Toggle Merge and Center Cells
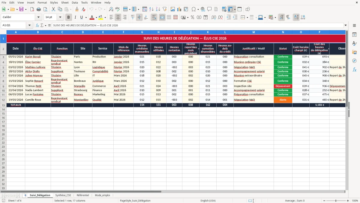 pyautogui.click(x=162, y=17)
